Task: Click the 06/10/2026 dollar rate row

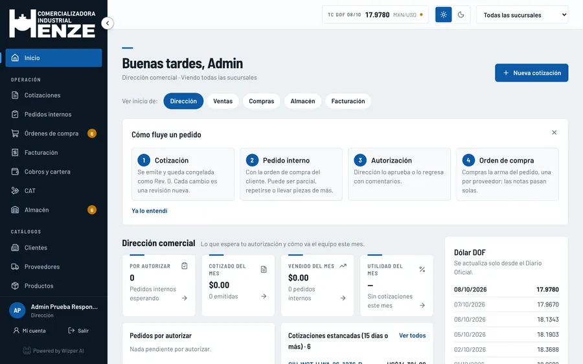Action: (507, 319)
